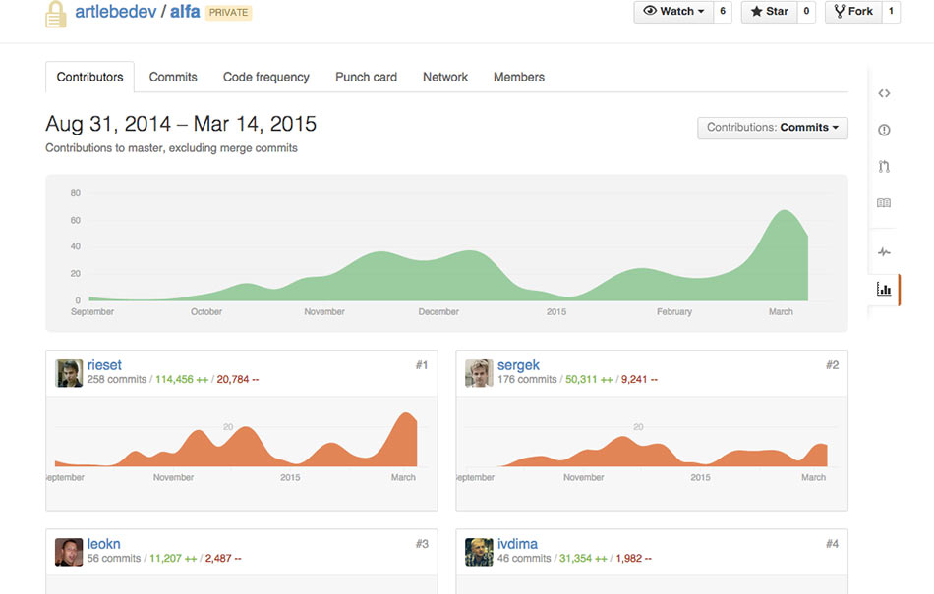Open the Code section icon in sidebar
The image size is (934, 594).
pyautogui.click(x=884, y=93)
